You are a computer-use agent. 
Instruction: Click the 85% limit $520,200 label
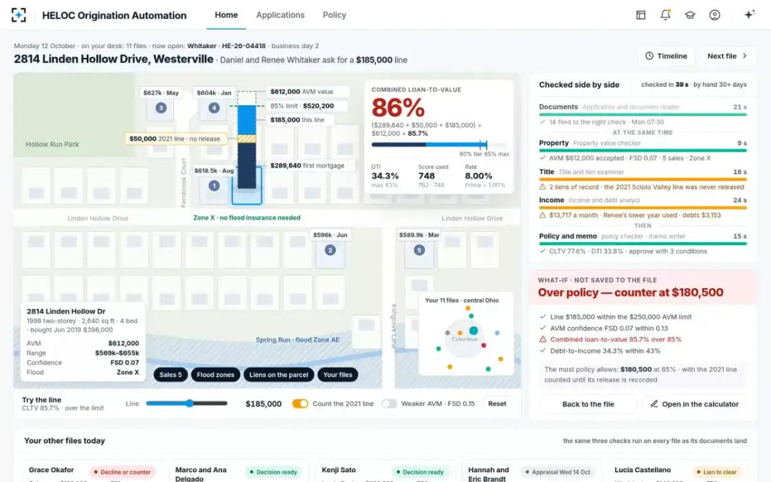pyautogui.click(x=308, y=106)
